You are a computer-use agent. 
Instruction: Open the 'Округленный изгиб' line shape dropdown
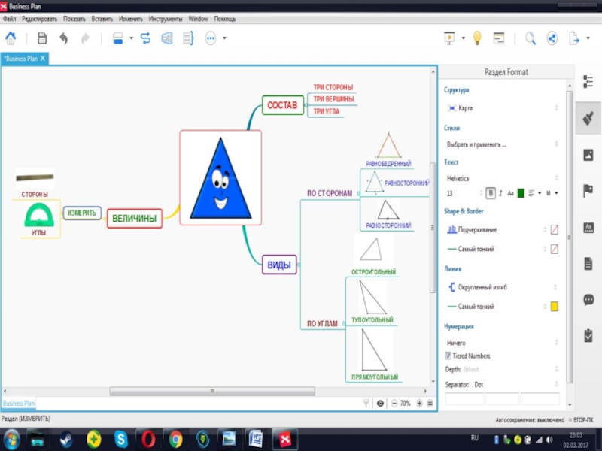tap(502, 287)
